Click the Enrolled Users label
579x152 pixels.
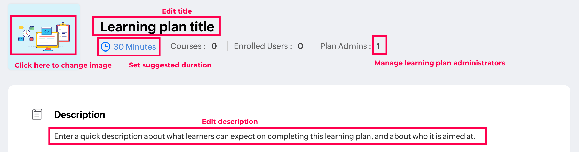tap(263, 46)
